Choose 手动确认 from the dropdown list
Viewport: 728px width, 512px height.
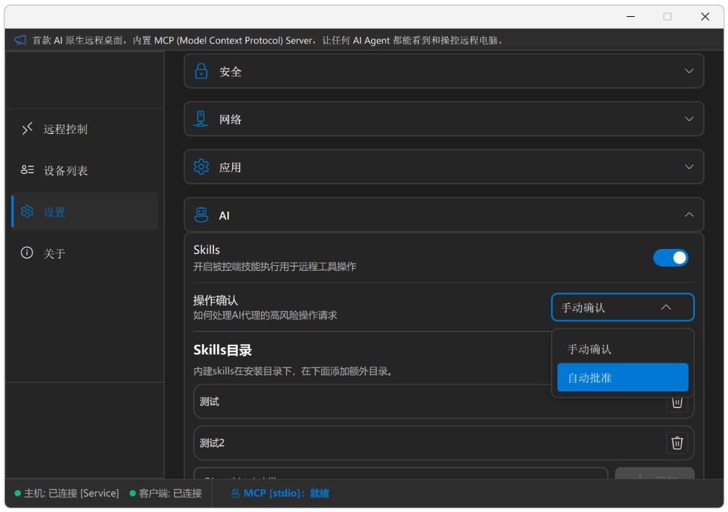[623, 349]
